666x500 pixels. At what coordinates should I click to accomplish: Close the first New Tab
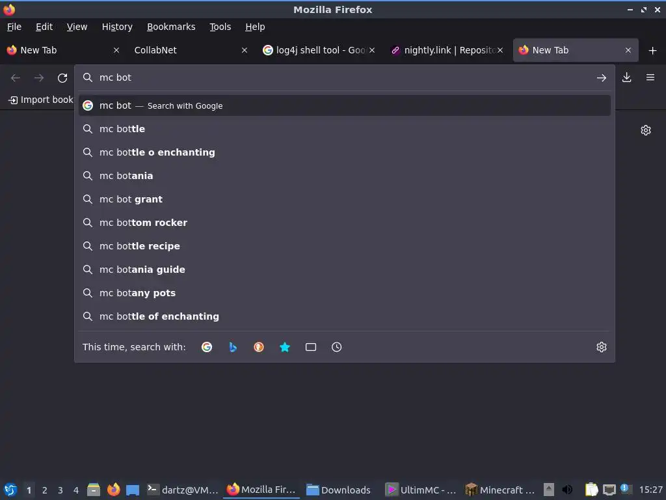point(116,50)
